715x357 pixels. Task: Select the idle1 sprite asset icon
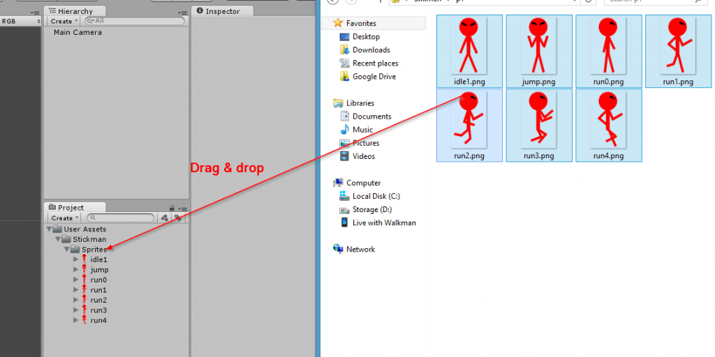pos(84,259)
